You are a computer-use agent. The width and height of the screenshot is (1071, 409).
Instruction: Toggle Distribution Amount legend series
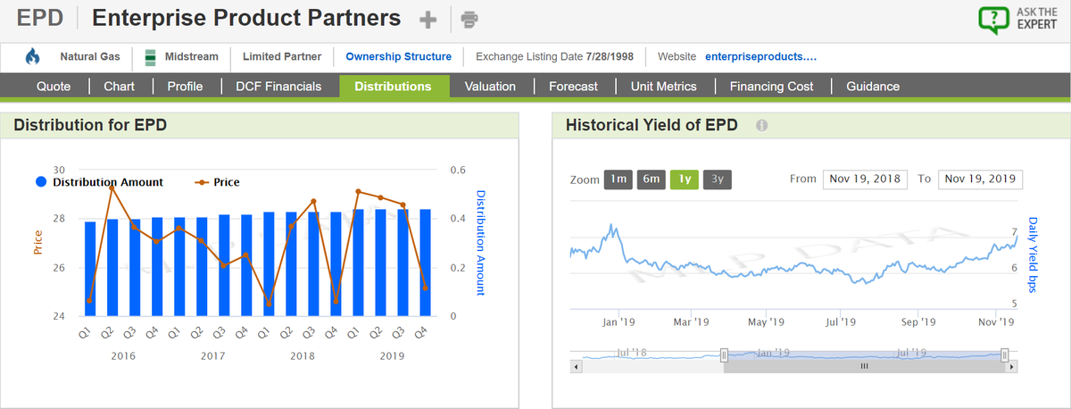[99, 182]
